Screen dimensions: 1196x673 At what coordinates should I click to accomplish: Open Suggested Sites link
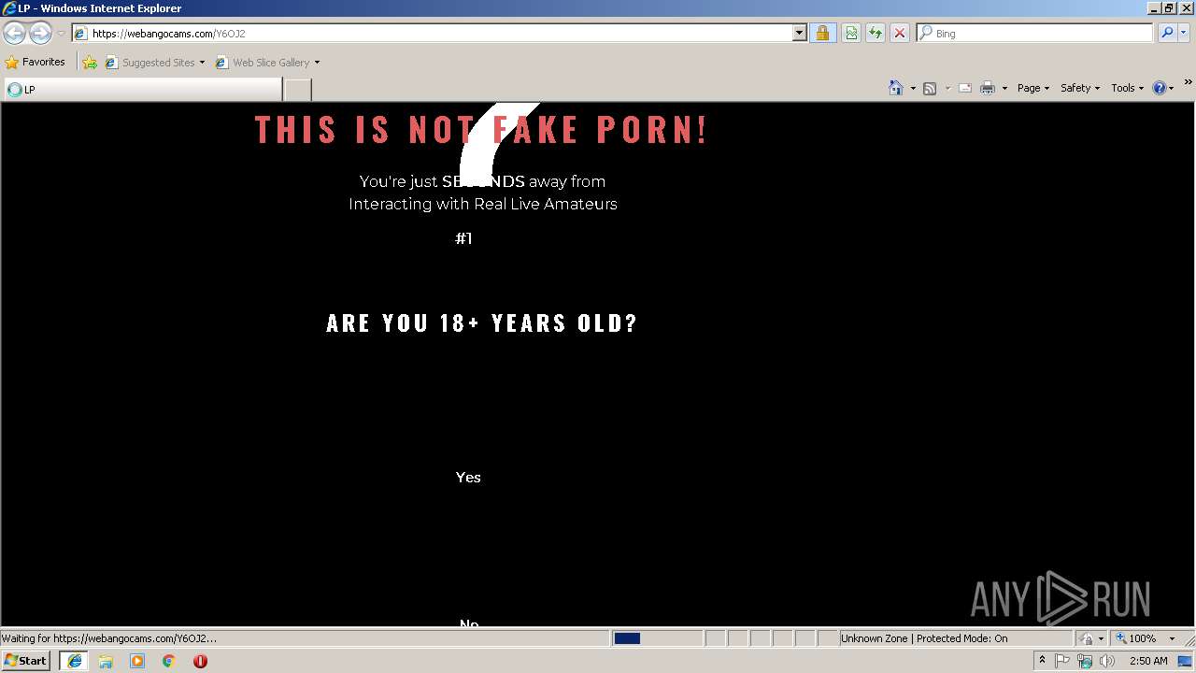[x=155, y=63]
